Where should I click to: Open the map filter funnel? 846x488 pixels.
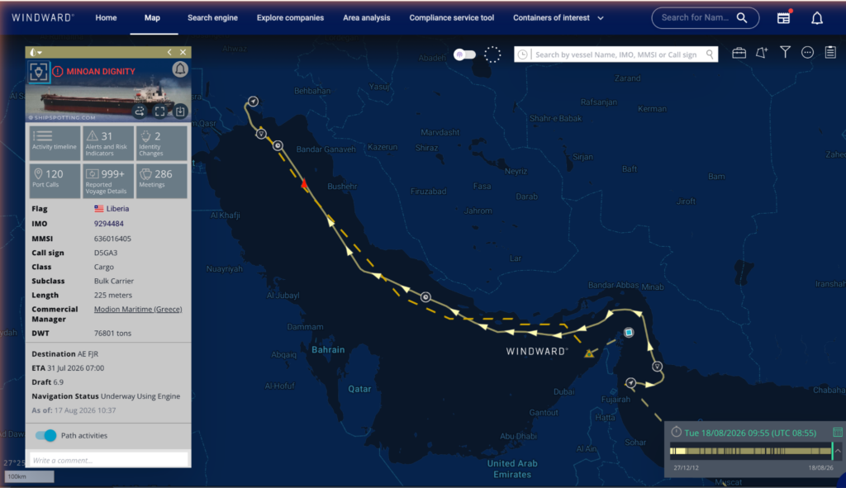[x=785, y=52]
